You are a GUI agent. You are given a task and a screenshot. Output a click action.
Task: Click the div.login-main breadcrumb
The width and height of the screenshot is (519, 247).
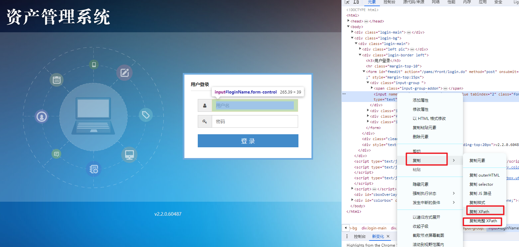click(374, 228)
